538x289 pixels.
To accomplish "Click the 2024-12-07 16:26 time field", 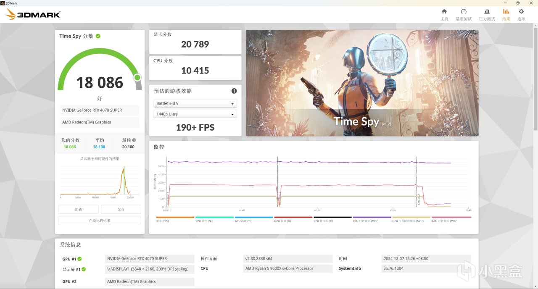I will (x=426, y=259).
